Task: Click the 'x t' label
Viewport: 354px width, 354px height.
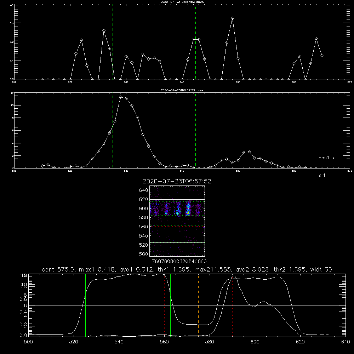Action: pyautogui.click(x=322, y=176)
